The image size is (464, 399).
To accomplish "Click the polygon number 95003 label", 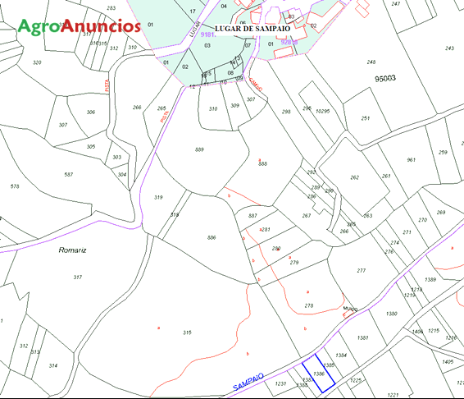I will [x=385, y=78].
